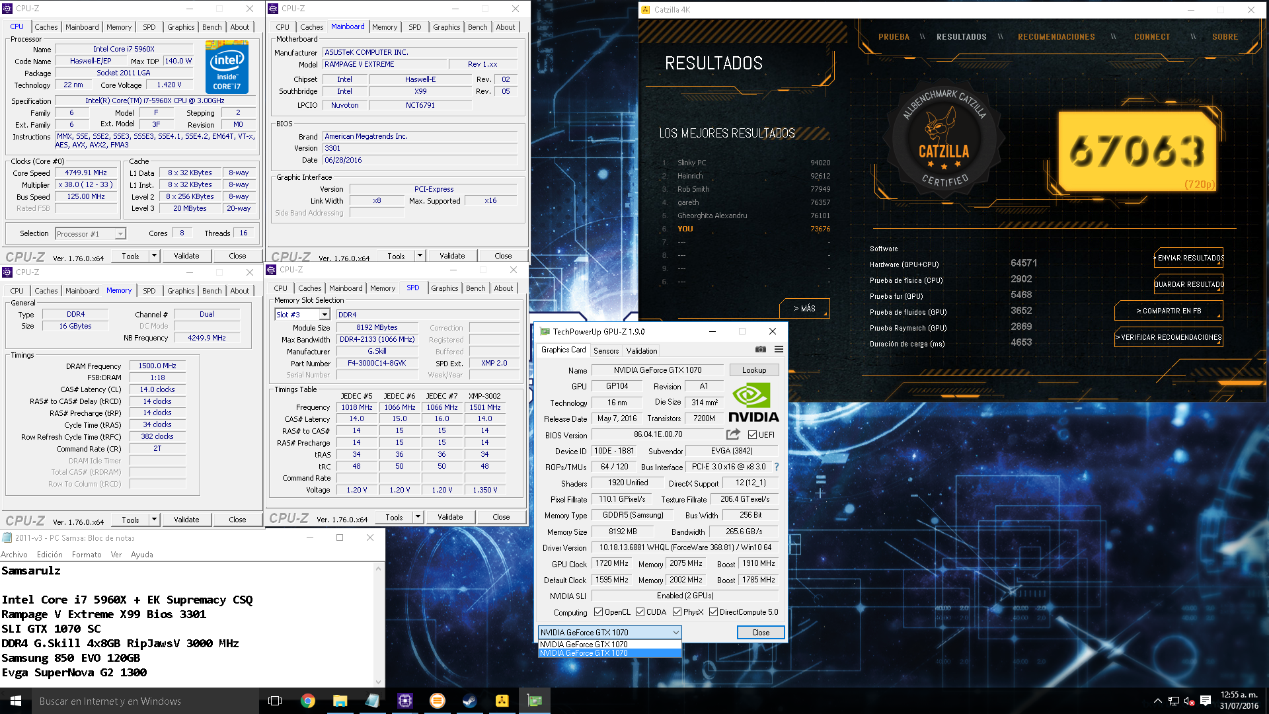Click the MÁS button under best results
Image resolution: width=1269 pixels, height=714 pixels.
click(x=804, y=309)
